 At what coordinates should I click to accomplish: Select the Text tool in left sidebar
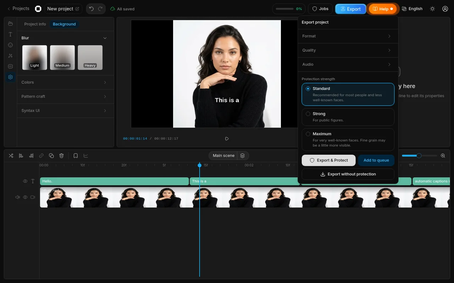10,34
